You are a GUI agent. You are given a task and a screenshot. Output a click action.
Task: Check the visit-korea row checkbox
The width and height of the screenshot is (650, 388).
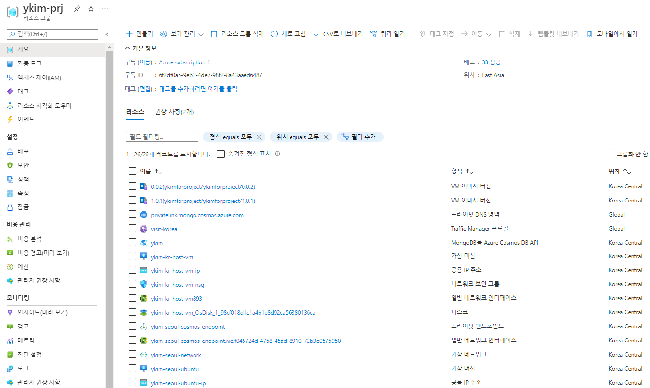click(132, 228)
